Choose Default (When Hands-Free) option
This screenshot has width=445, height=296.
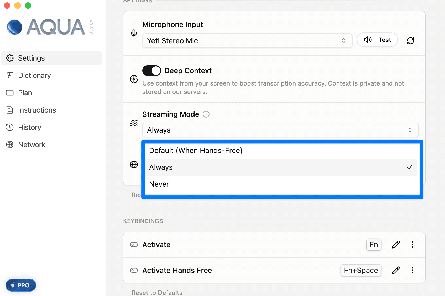[196, 150]
